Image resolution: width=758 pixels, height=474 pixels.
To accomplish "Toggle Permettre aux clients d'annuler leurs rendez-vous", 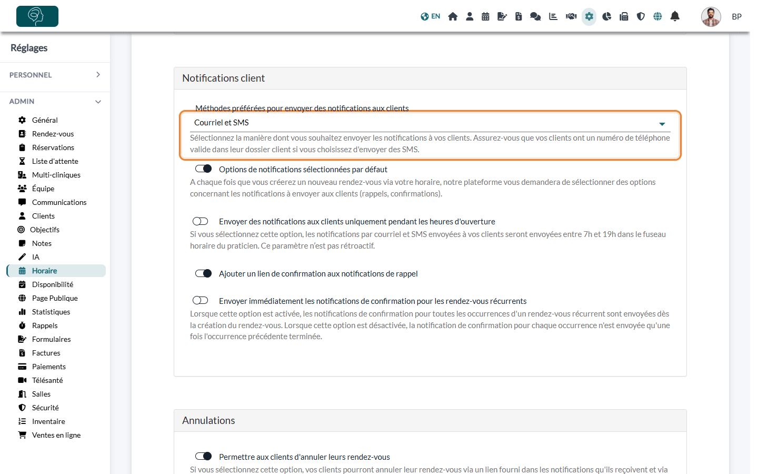I will pos(203,456).
